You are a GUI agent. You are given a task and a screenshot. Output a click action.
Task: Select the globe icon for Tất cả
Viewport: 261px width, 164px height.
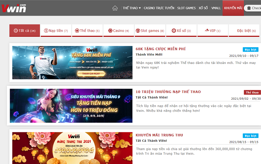pyautogui.click(x=16, y=30)
